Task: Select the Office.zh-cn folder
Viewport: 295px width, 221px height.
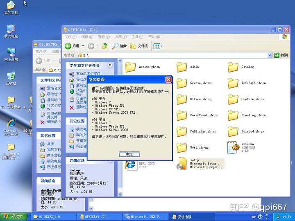Action: 194,99
